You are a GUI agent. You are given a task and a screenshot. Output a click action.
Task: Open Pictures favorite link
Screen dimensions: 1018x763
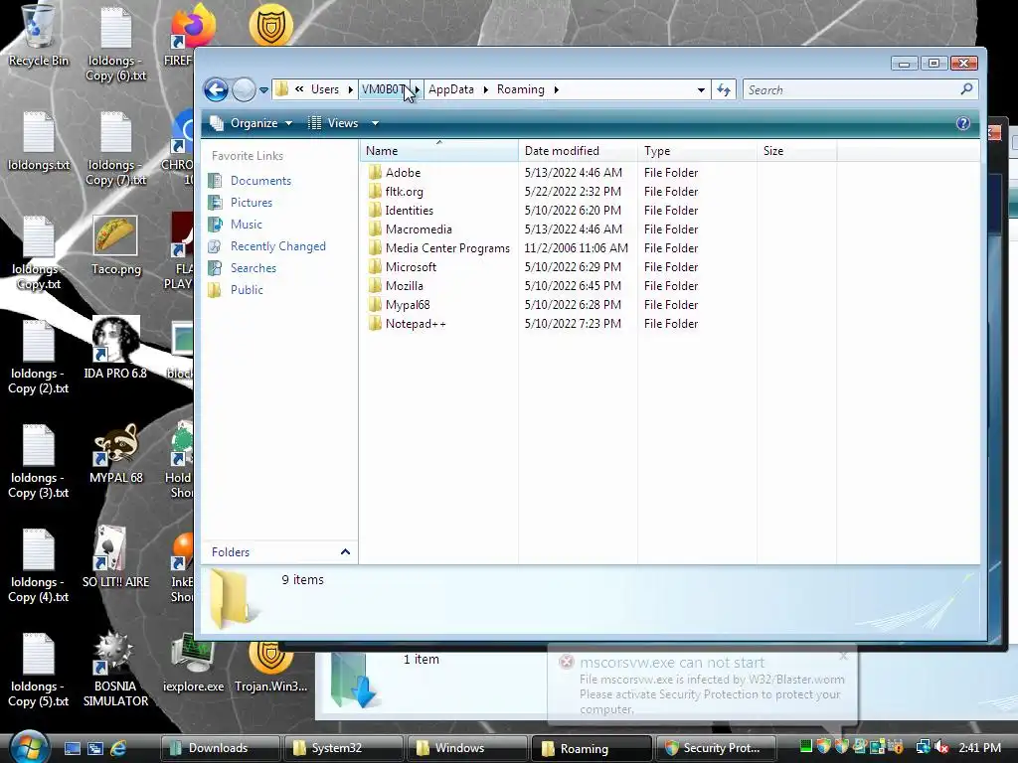click(251, 203)
